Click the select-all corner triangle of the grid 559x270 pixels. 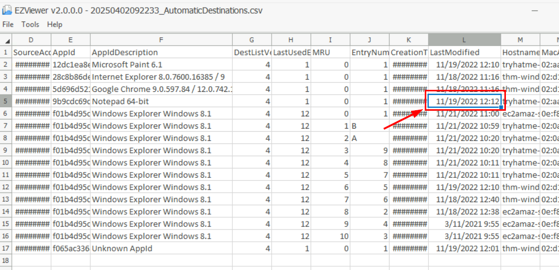[x=6, y=40]
